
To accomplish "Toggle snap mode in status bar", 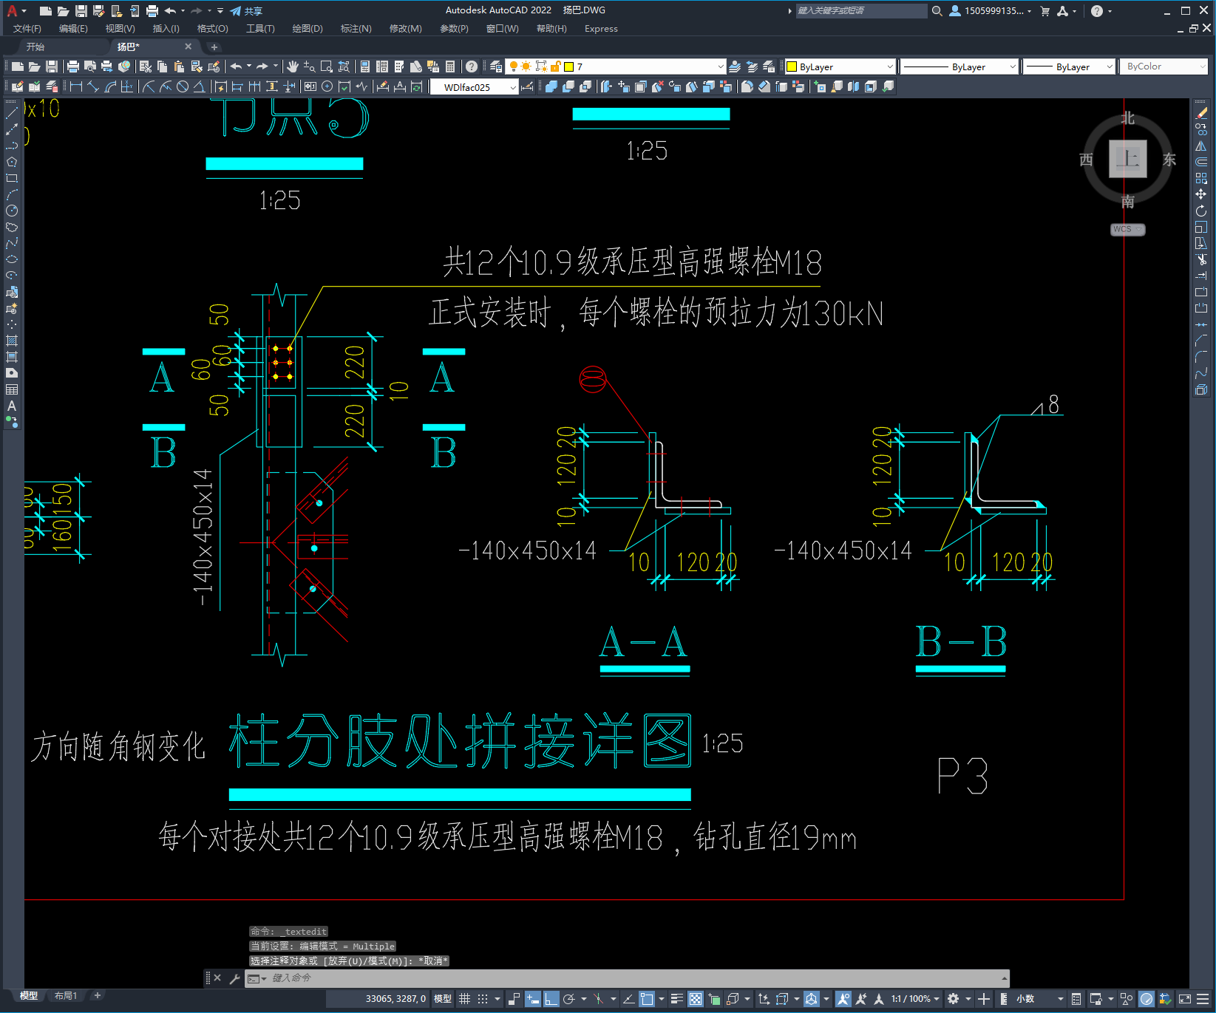I will point(483,999).
